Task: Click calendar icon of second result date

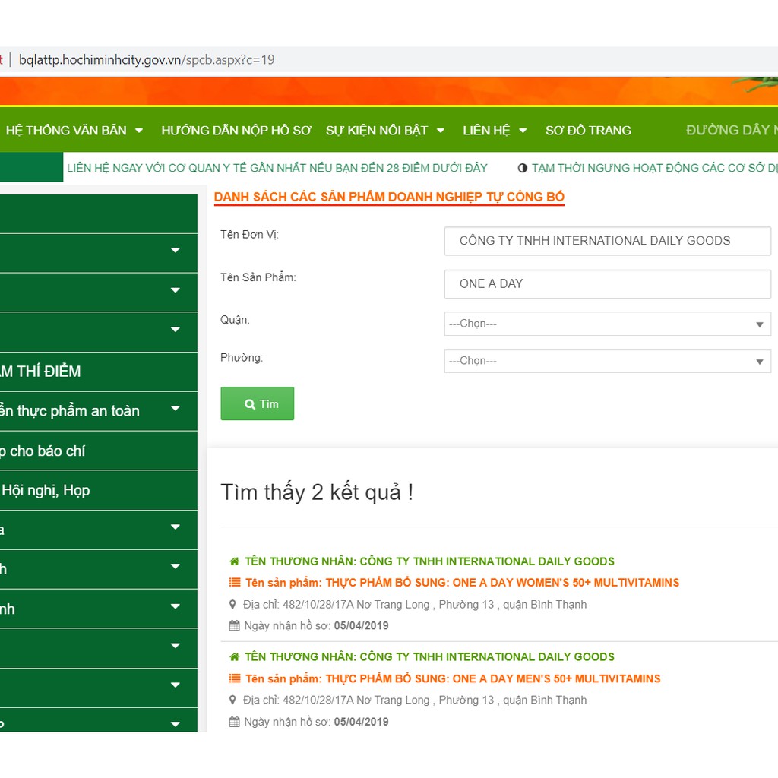Action: tap(234, 722)
